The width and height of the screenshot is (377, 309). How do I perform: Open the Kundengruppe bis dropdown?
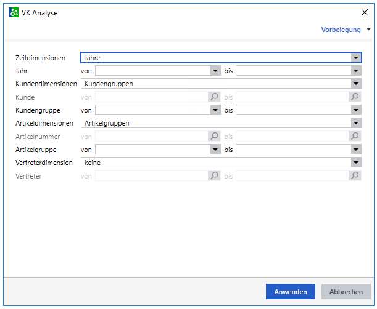click(x=356, y=110)
